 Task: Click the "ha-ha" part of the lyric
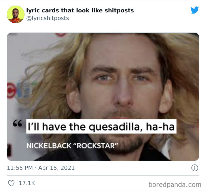point(160,126)
